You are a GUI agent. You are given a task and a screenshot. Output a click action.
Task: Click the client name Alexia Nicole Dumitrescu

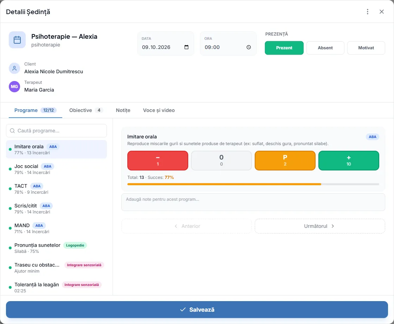53,71
